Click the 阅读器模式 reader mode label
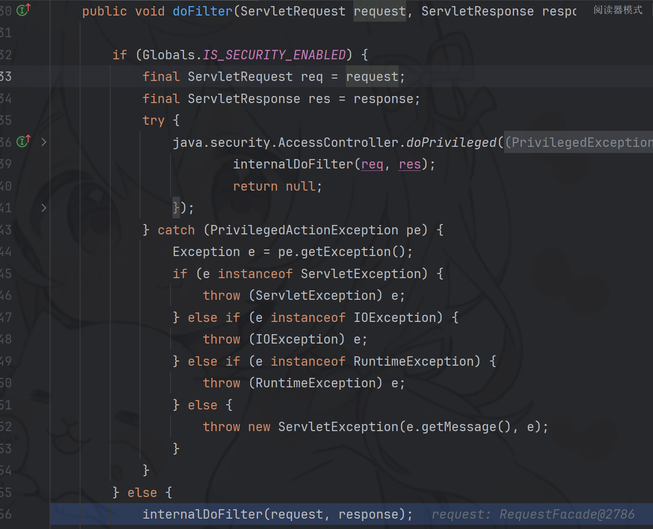Viewport: 653px width, 529px height. coord(618,10)
